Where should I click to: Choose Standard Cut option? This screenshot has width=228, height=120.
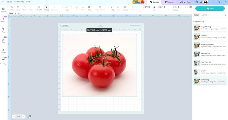(x=210, y=54)
